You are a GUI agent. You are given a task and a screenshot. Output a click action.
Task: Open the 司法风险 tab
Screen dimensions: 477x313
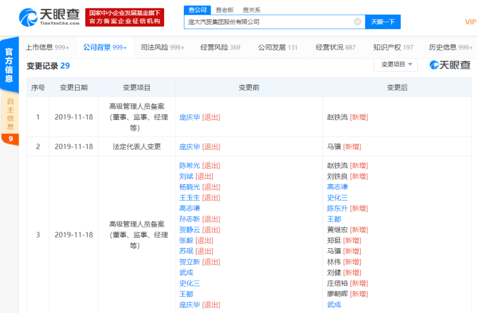tap(162, 47)
